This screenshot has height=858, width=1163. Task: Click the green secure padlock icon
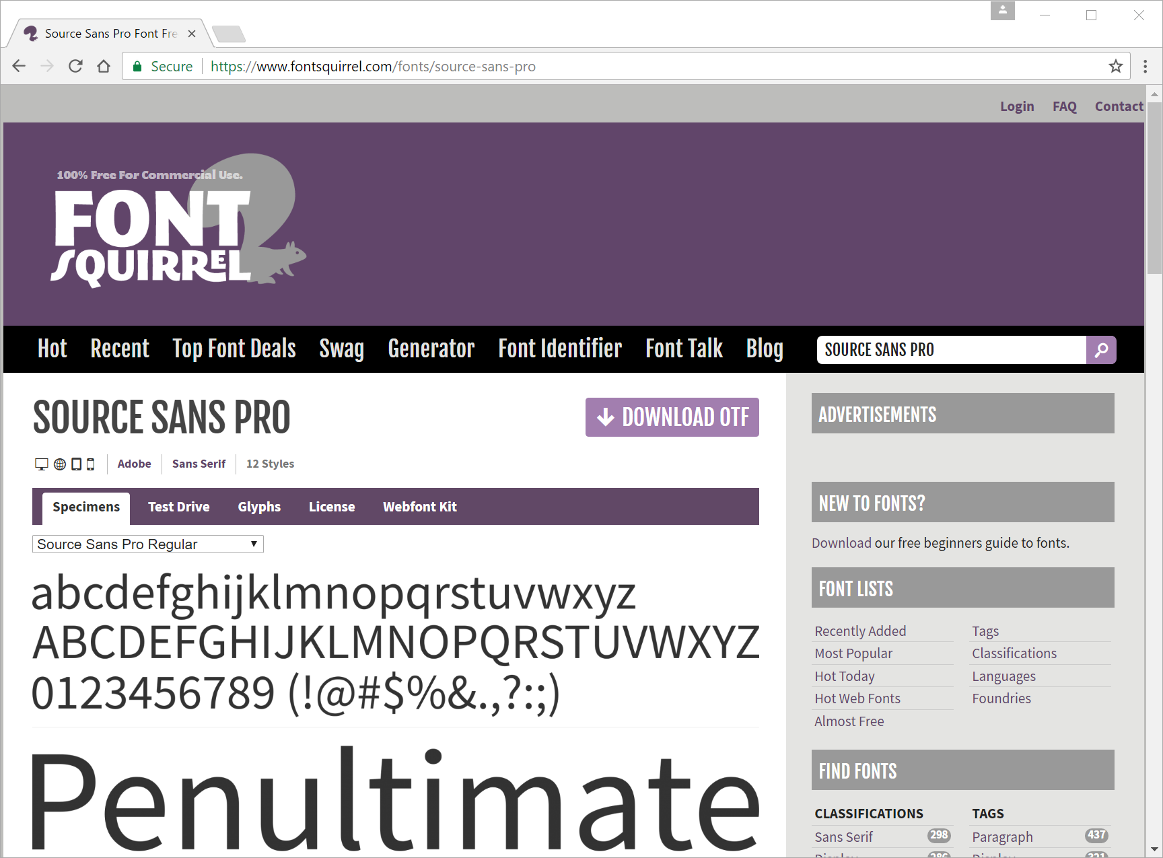[x=137, y=66]
